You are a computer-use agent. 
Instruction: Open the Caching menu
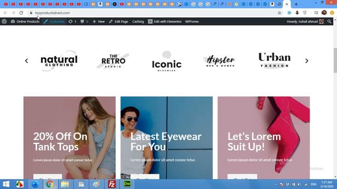coord(138,22)
